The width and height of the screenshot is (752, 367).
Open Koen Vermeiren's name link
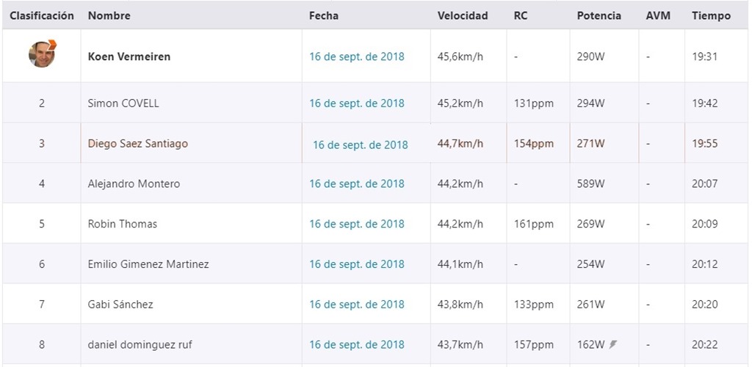(x=129, y=57)
